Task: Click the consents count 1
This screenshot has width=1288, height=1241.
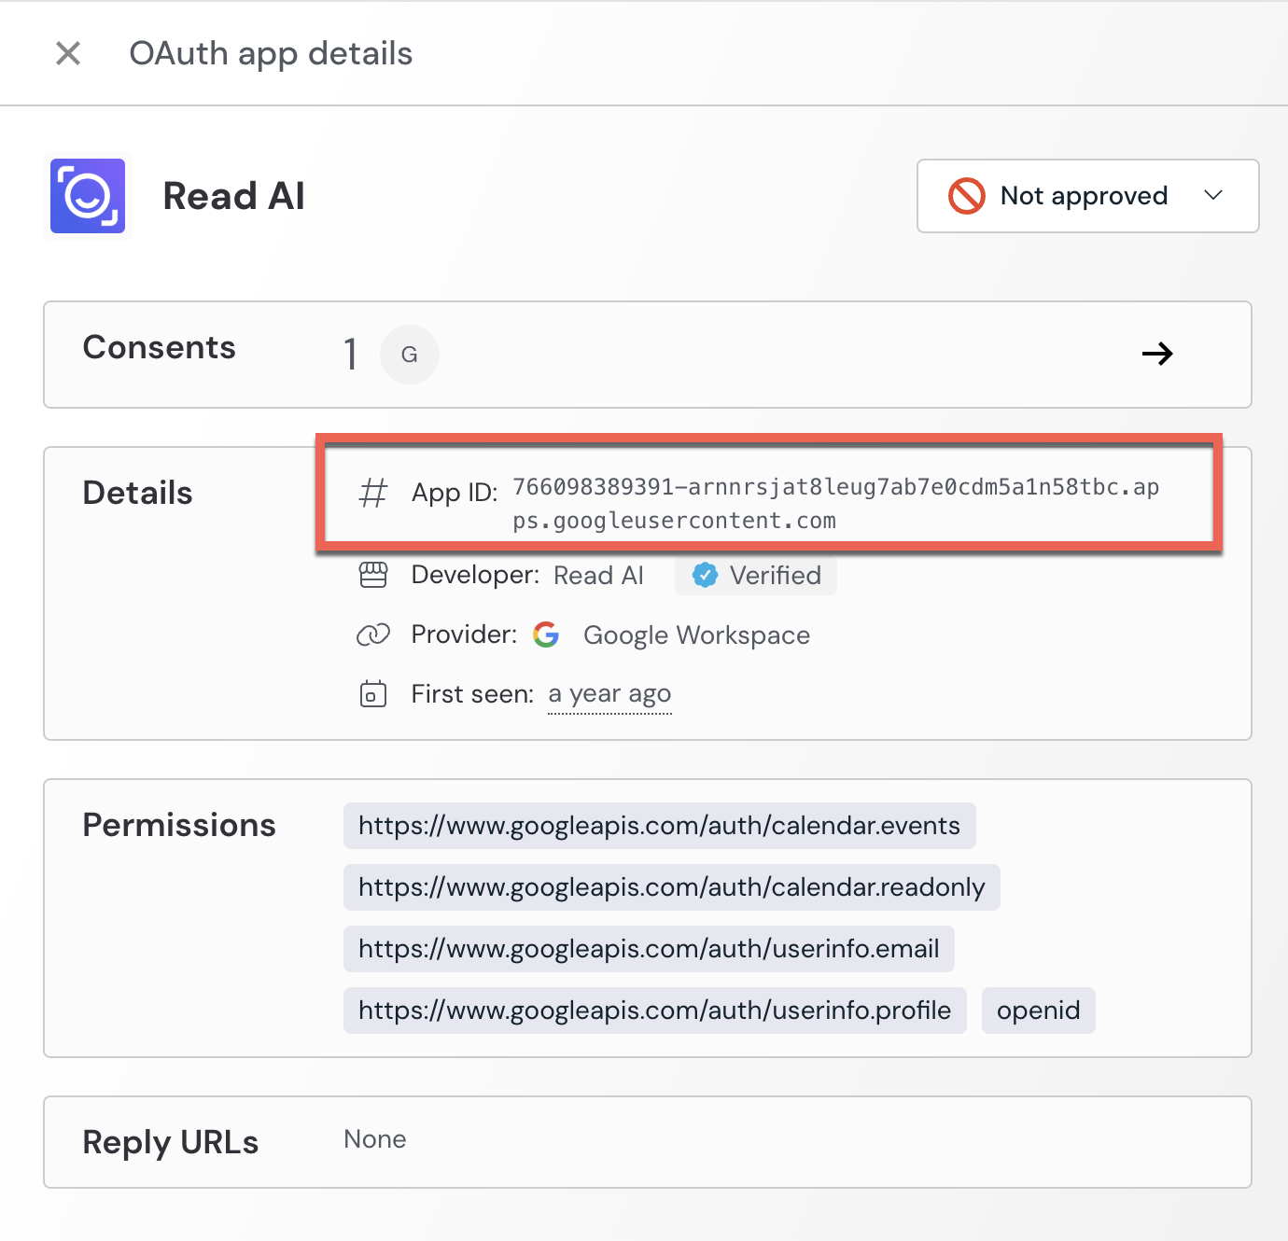Action: click(351, 355)
